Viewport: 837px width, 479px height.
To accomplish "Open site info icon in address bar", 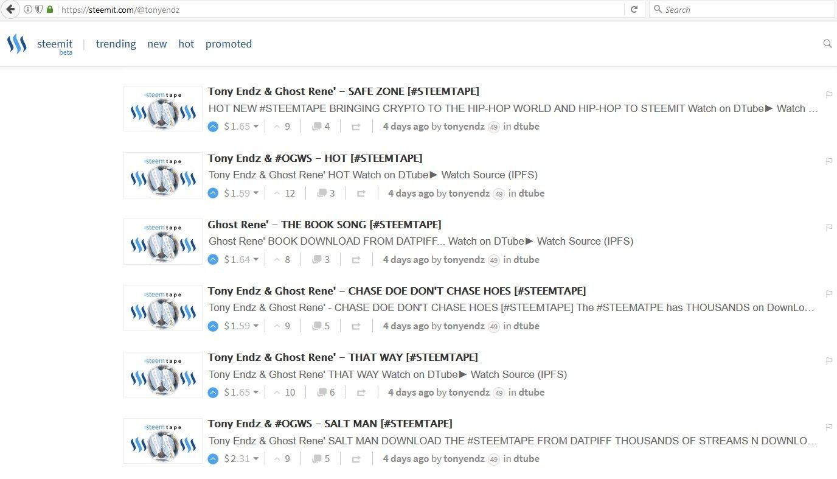I will click(28, 10).
